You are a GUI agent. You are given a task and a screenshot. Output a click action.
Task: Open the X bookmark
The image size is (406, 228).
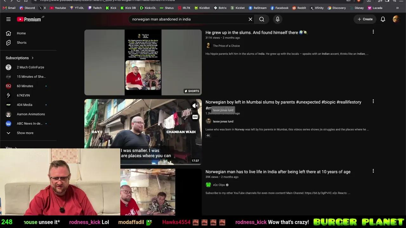click(x=42, y=8)
